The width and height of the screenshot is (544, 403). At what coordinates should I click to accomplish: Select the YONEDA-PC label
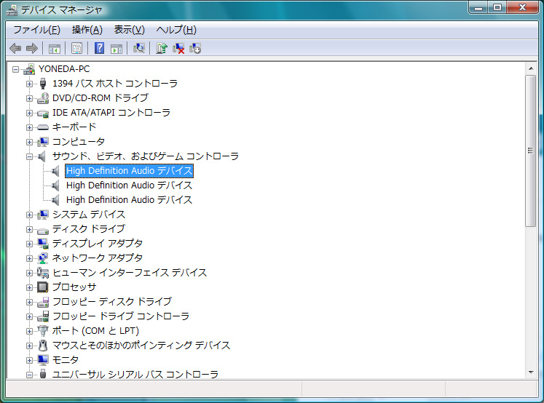(x=64, y=69)
